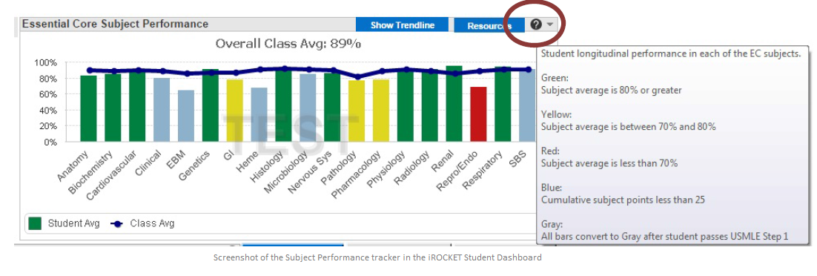
Task: Click 'Cumulative subject points less than 25' text
Action: tap(623, 200)
